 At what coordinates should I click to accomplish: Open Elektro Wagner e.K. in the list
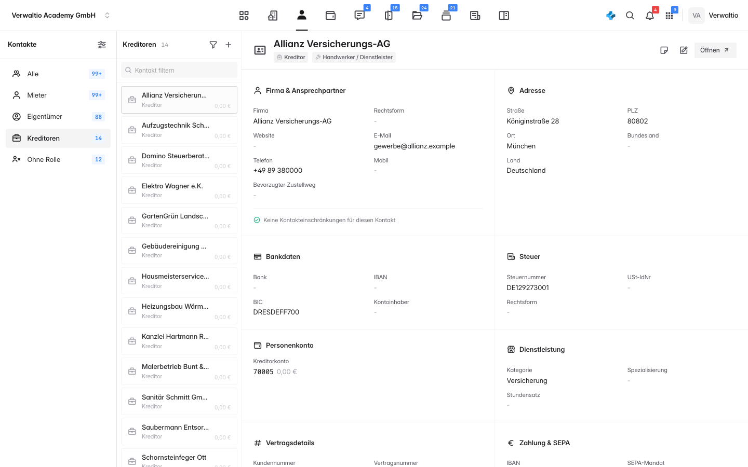[179, 190]
